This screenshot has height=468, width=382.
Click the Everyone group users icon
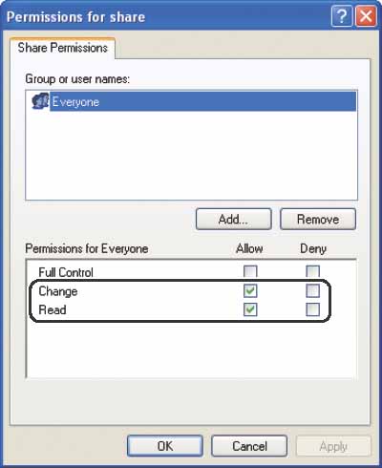pos(40,101)
